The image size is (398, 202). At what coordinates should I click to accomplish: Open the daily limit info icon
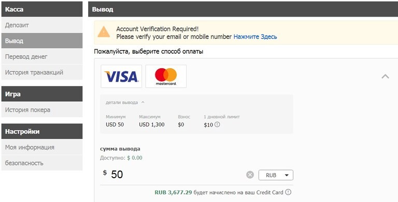[x=217, y=125]
